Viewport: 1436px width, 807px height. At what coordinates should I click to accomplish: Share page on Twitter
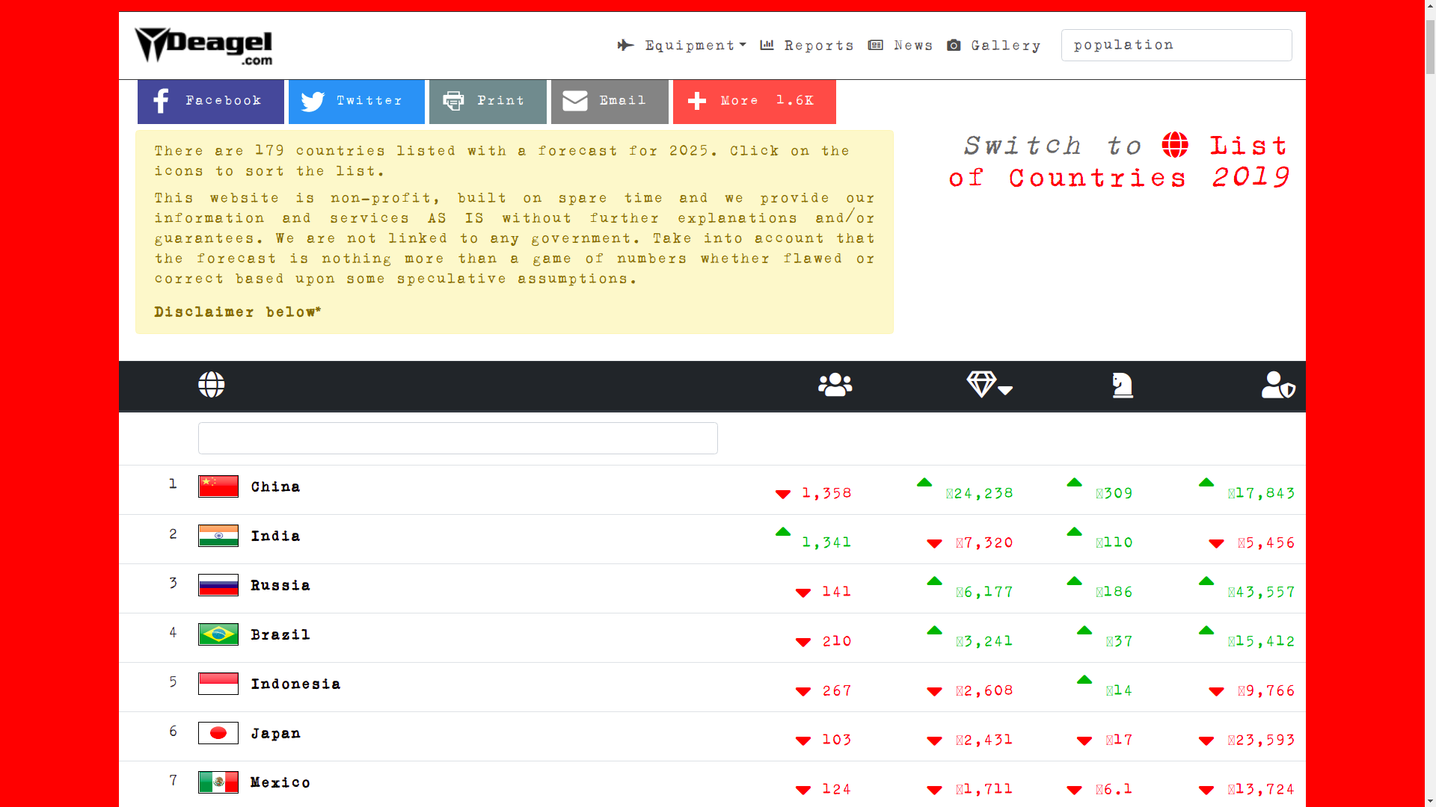pyautogui.click(x=356, y=101)
